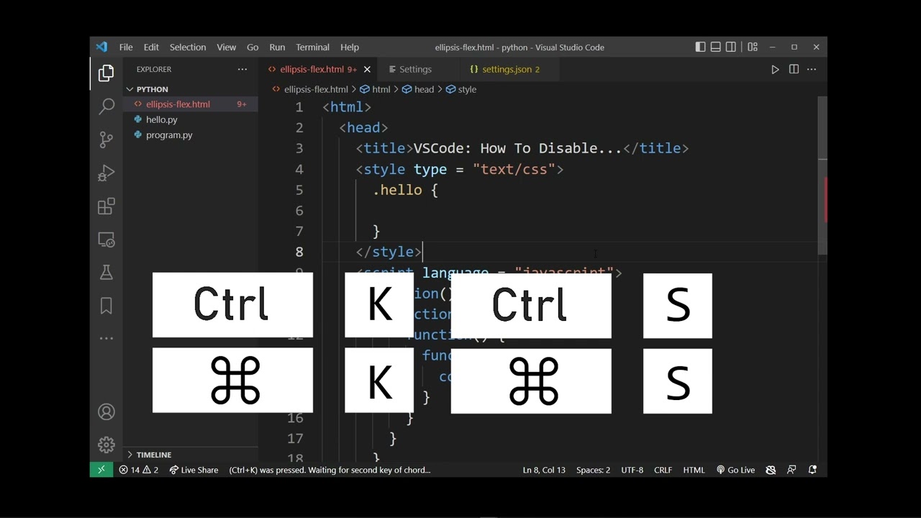The height and width of the screenshot is (518, 921).
Task: Open the Extensions view
Action: [x=106, y=206]
